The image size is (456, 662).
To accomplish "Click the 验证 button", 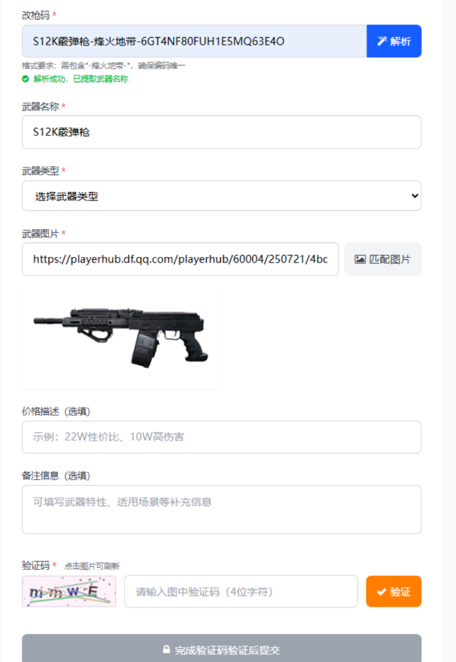I will click(394, 591).
